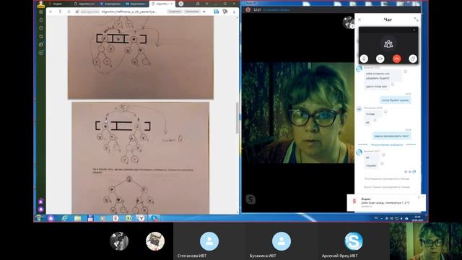Open a new browser tab with plus
This screenshot has height=260, width=462.
click(x=181, y=4)
